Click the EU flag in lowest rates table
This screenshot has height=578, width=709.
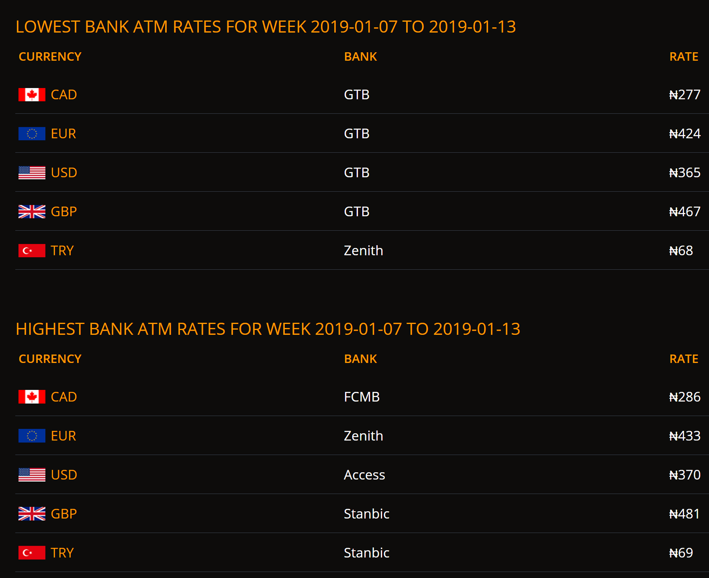32,134
